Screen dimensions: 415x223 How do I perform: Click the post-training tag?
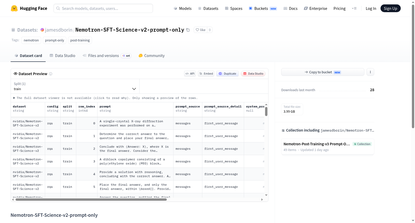pos(80,40)
